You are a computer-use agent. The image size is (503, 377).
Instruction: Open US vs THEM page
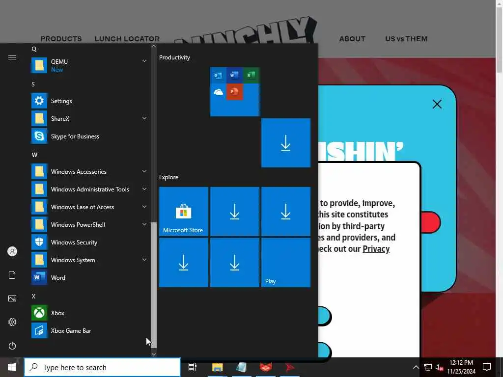pos(406,39)
